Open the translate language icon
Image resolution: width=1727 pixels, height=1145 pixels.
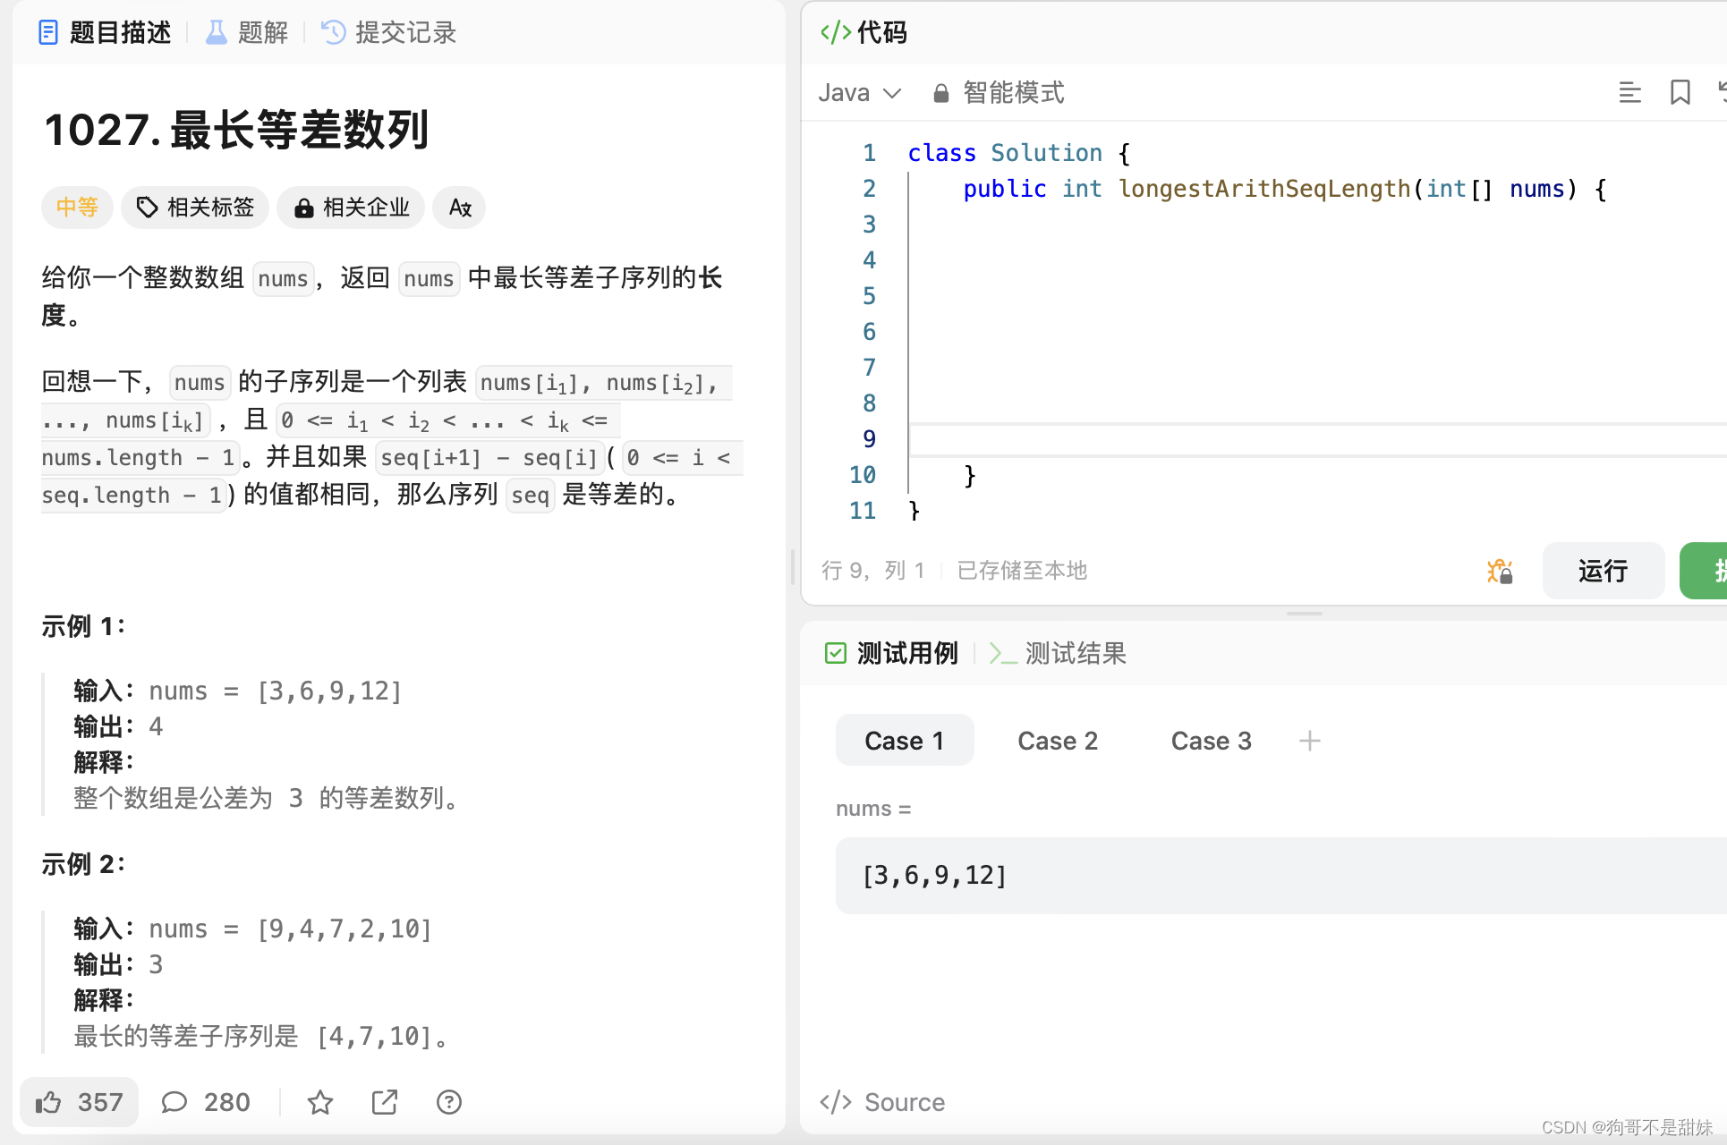click(x=460, y=208)
